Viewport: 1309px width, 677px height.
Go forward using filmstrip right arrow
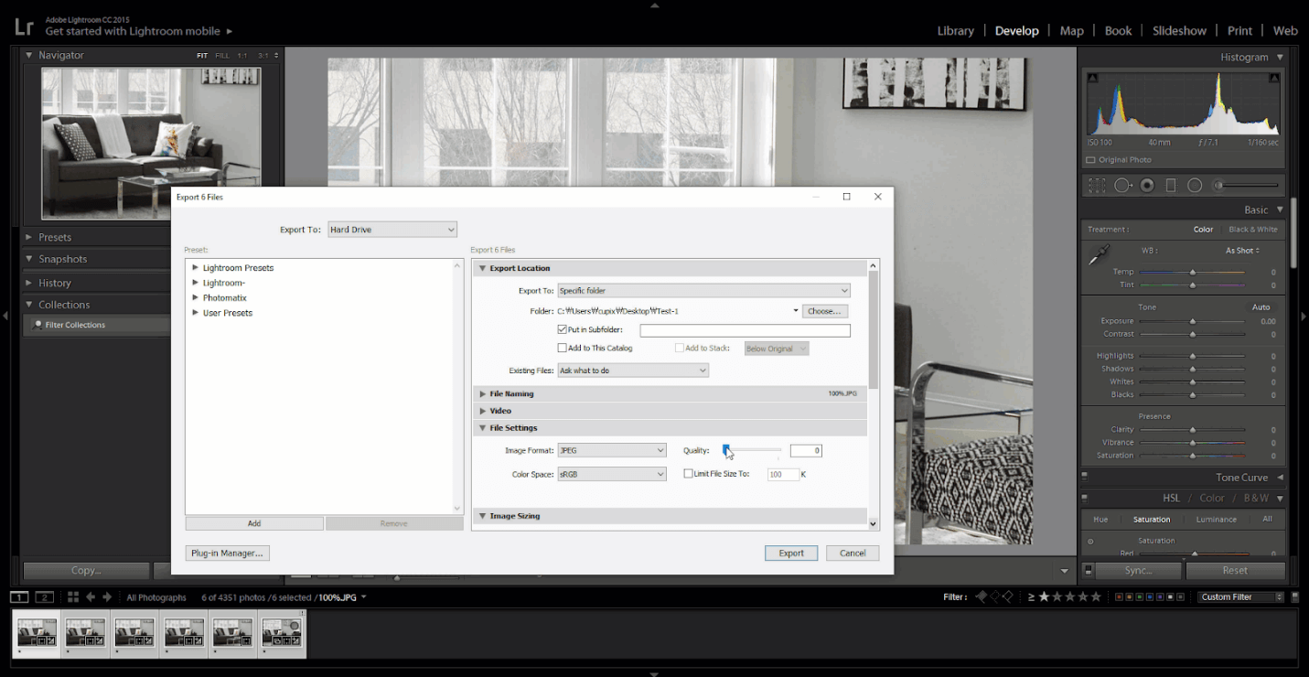click(107, 597)
